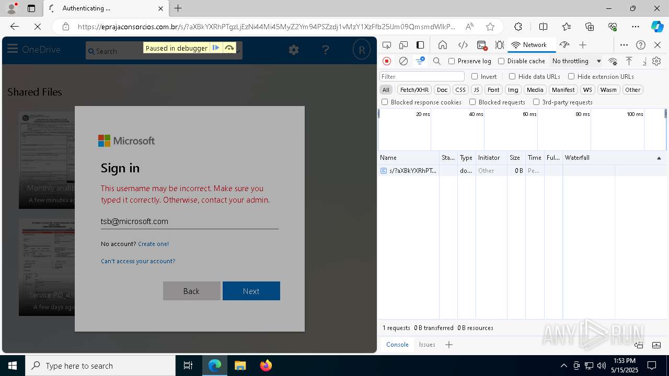The image size is (669, 376).
Task: Open Edge Favorites star-list icon
Action: pos(567,27)
